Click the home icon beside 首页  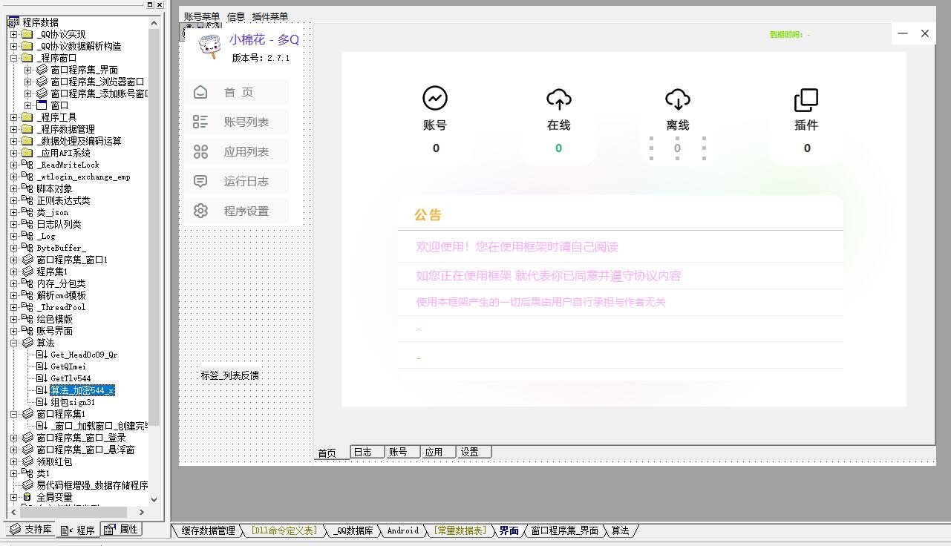click(x=200, y=92)
